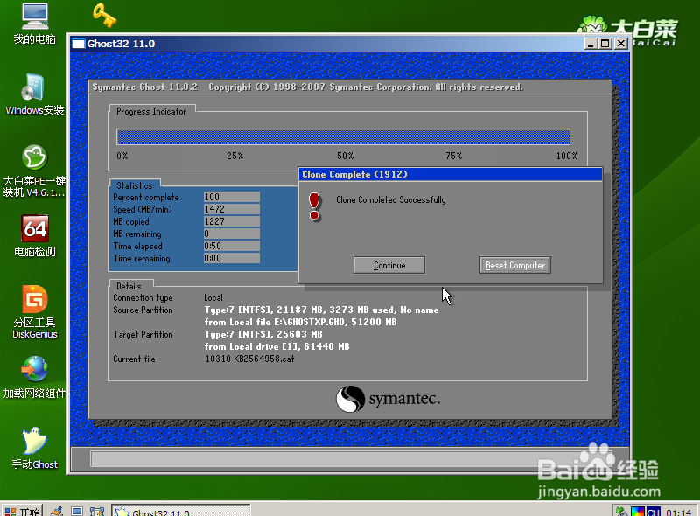Minimize the Ghost32 11.0 window
The height and width of the screenshot is (516, 700).
click(x=591, y=44)
